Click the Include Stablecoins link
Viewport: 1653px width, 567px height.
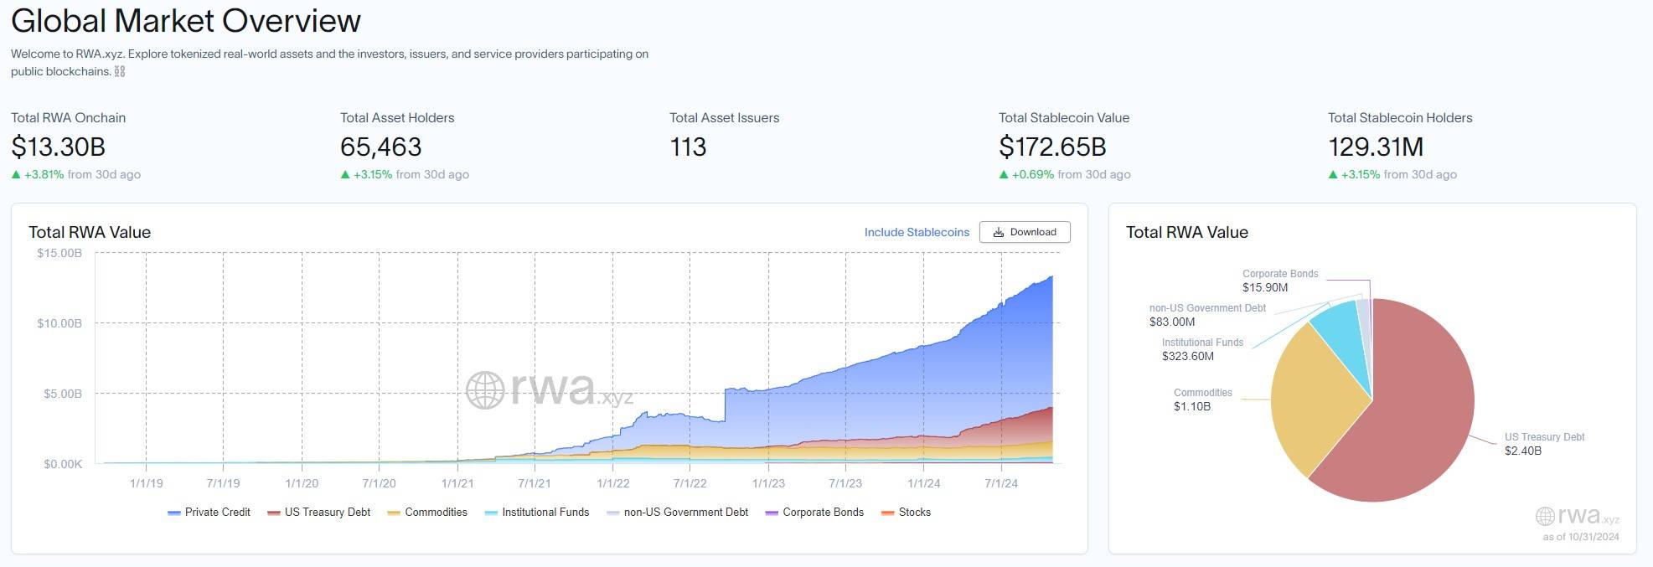[917, 232]
